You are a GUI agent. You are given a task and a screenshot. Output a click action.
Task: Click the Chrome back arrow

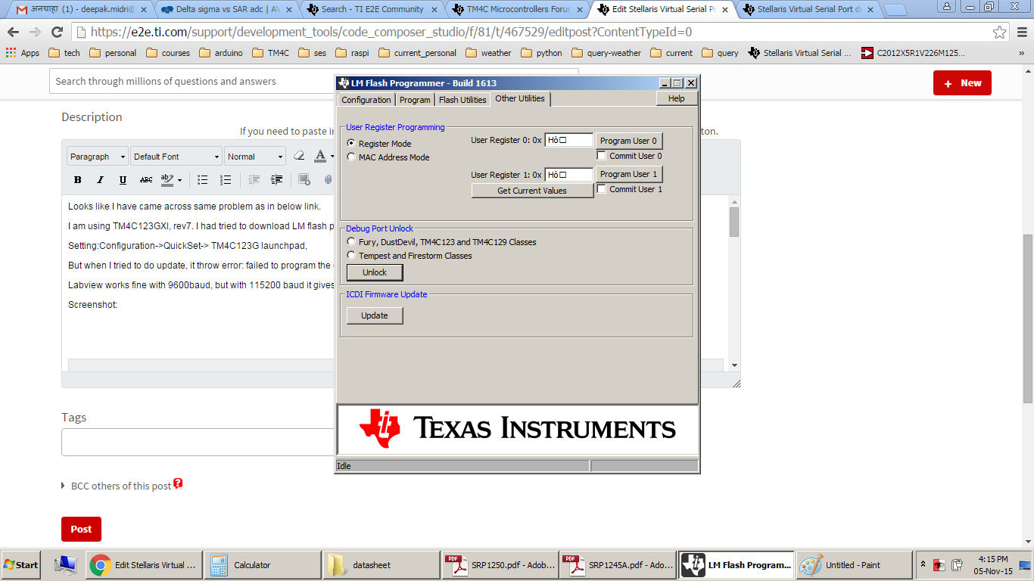point(14,33)
